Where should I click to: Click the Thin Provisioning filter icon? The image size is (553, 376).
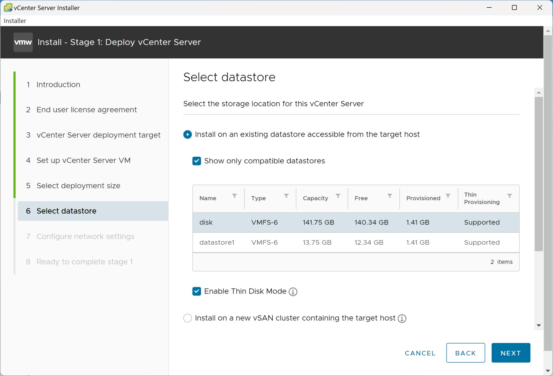pyautogui.click(x=509, y=196)
